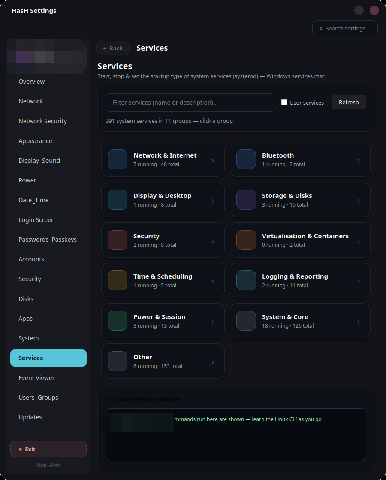Click the red window close button
The image size is (386, 480).
374,10
